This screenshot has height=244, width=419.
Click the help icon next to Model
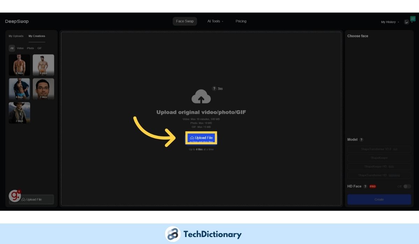coord(361,139)
